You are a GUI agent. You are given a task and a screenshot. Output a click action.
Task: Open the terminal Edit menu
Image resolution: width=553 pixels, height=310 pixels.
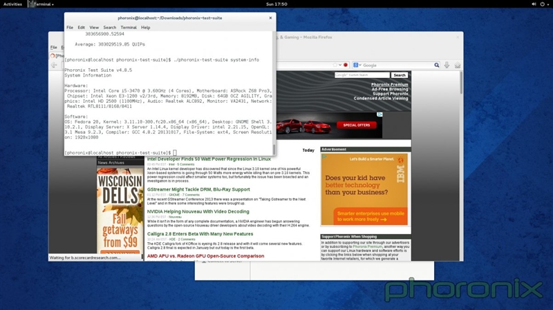[82, 28]
